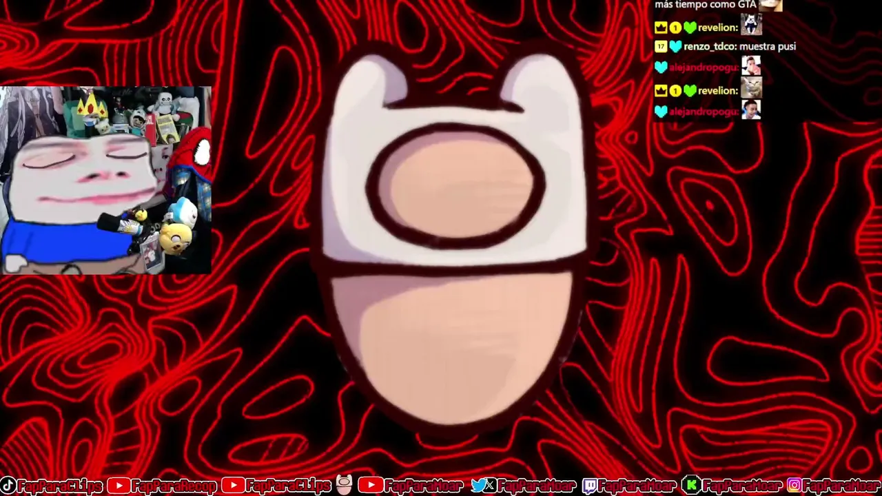This screenshot has height=496, width=882.
Task: Click the number 1 badge beside the cat-face emote row
Action: point(675,91)
